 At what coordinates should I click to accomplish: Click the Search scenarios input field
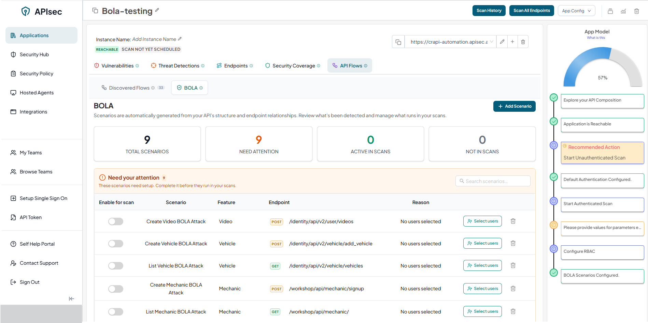(x=493, y=181)
